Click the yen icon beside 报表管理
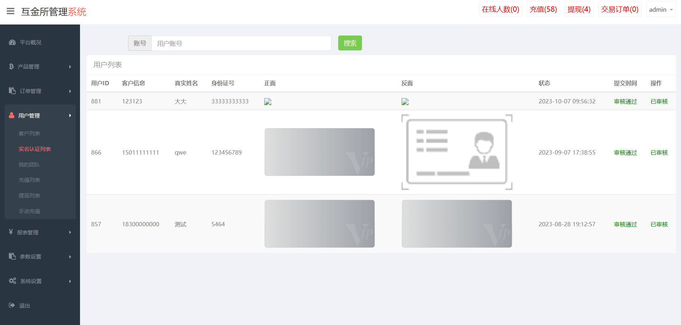Screen dimensions: 681x325 pos(11,232)
